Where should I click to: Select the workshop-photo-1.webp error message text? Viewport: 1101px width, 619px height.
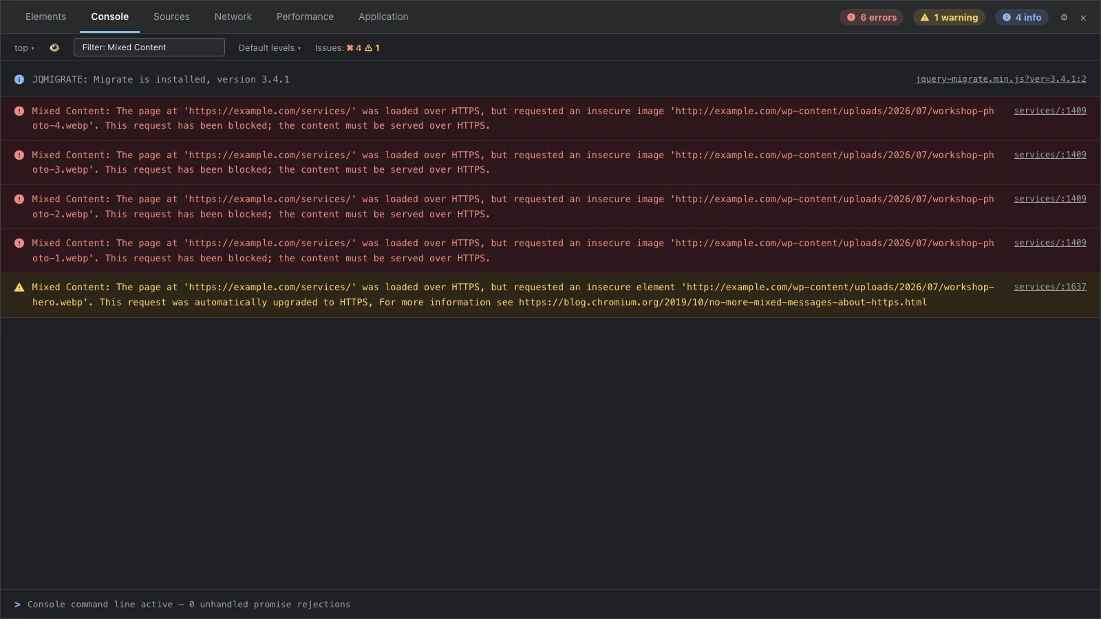coord(513,250)
